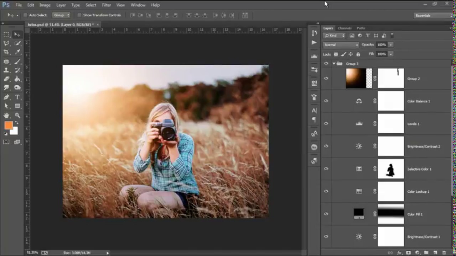456x256 pixels.
Task: Select the Lasso tool
Action: [x=6, y=43]
